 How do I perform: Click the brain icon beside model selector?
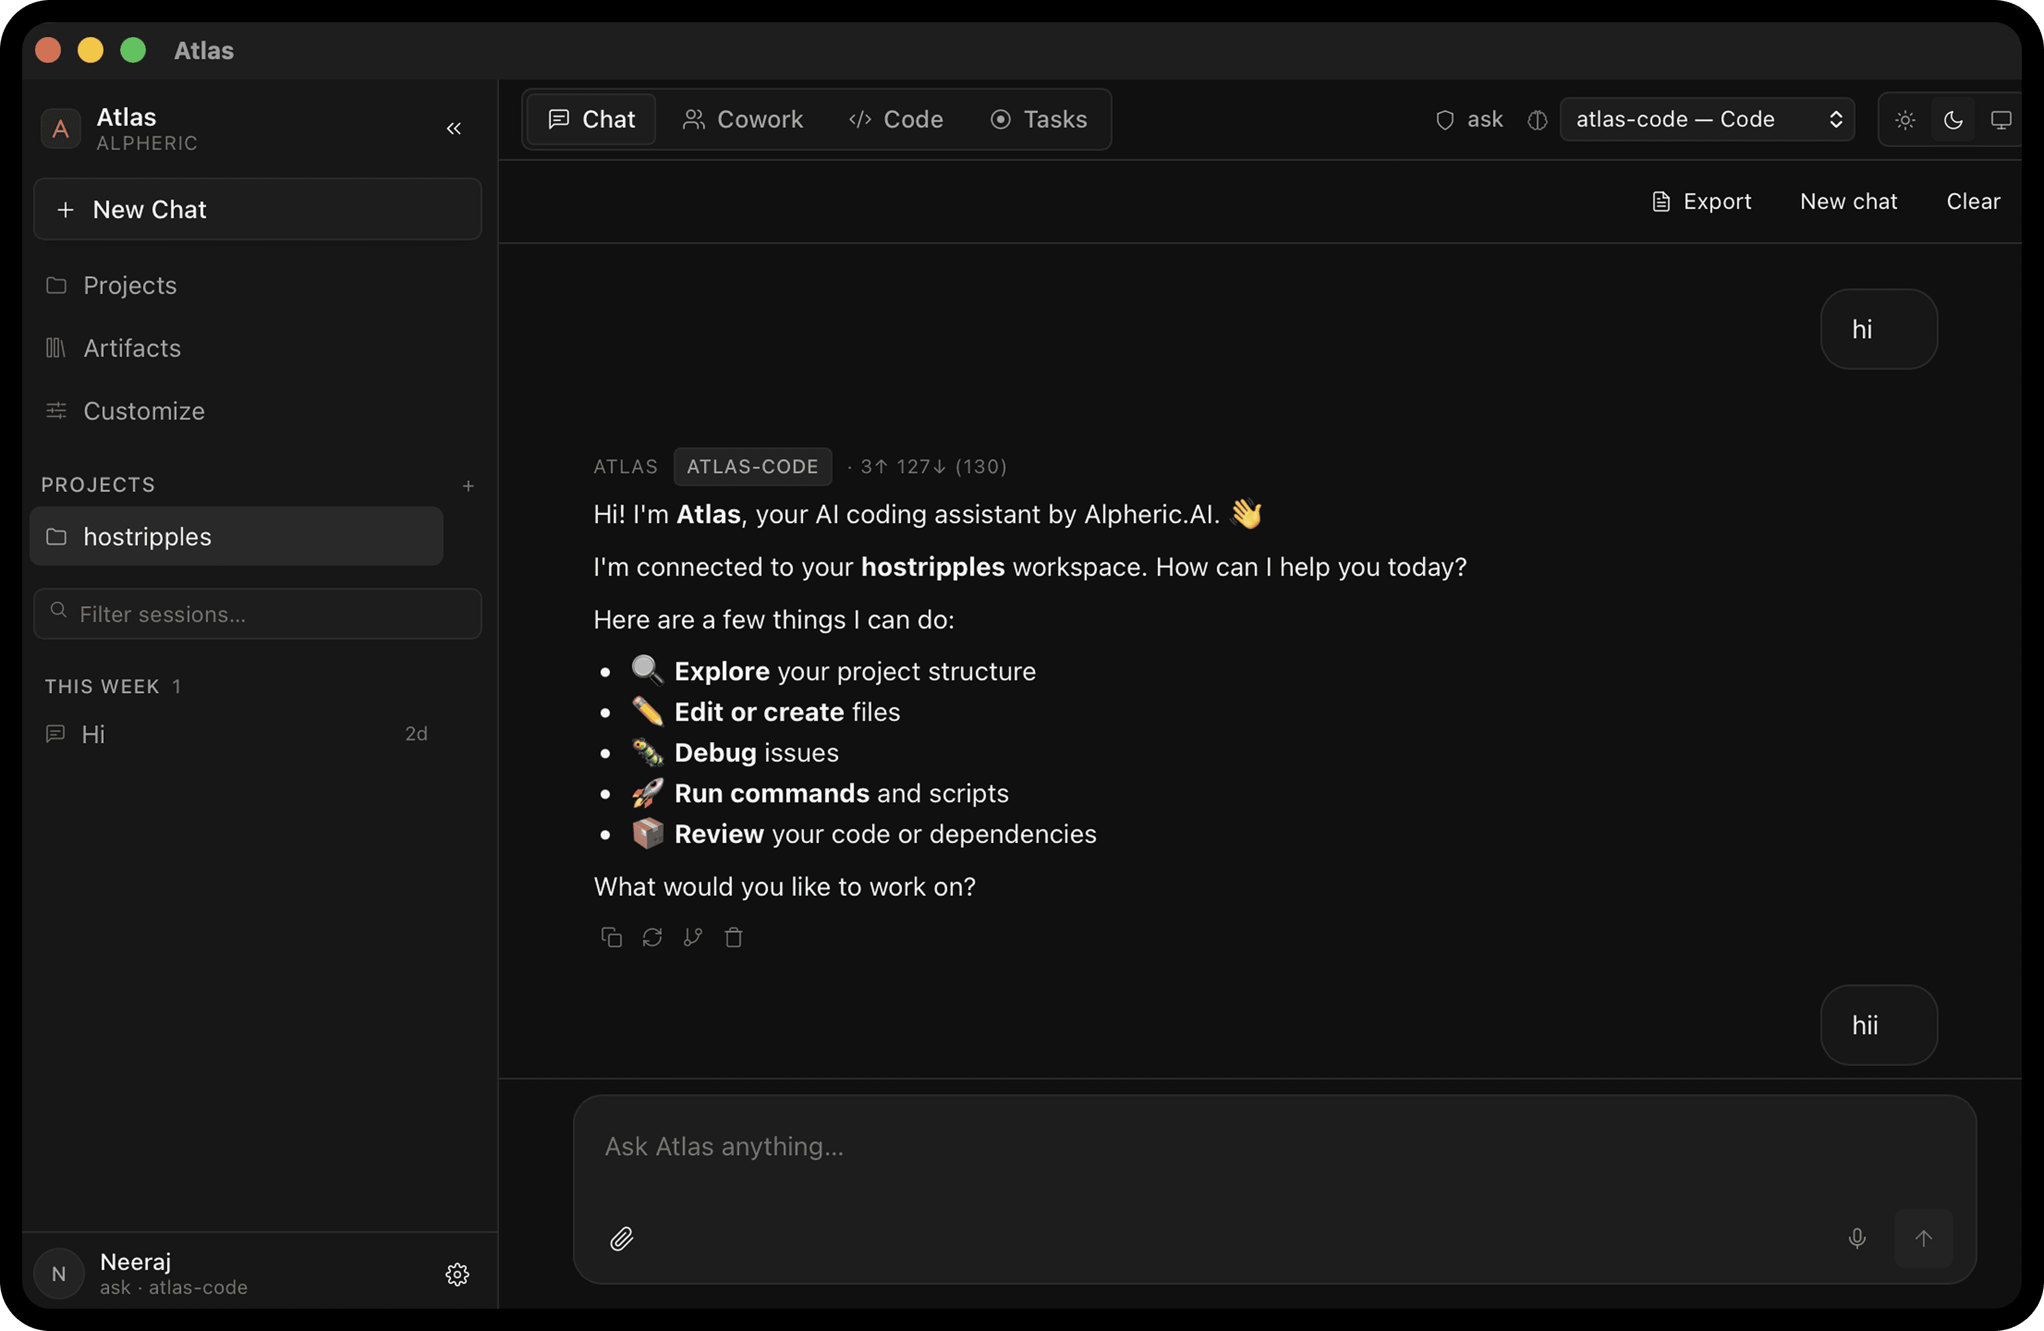[1537, 119]
